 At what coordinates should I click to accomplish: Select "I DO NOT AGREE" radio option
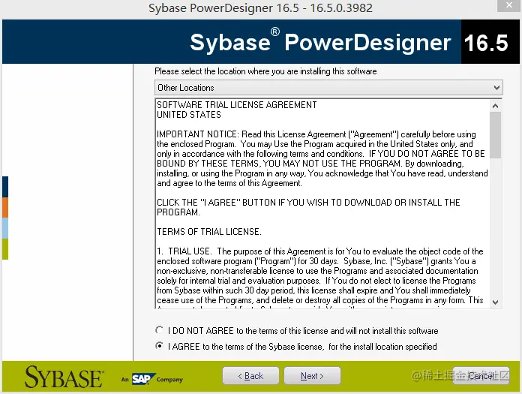point(160,330)
